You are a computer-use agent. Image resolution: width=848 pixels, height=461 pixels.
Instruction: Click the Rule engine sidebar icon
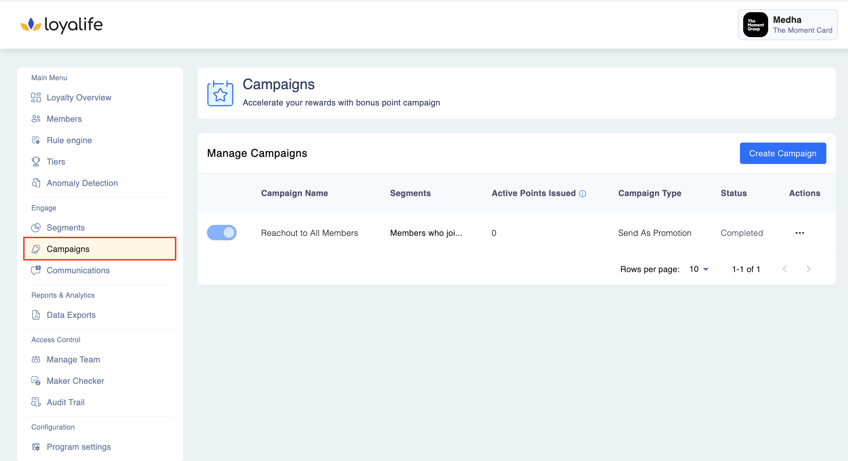coord(36,140)
